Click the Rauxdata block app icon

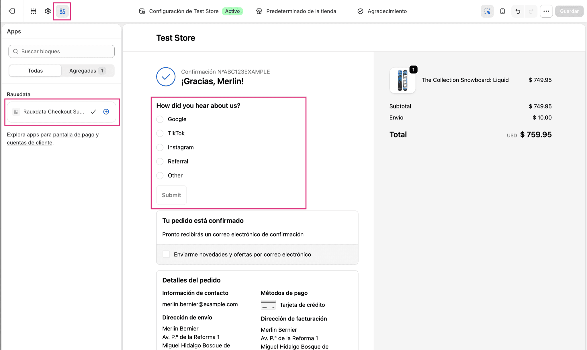(x=16, y=112)
